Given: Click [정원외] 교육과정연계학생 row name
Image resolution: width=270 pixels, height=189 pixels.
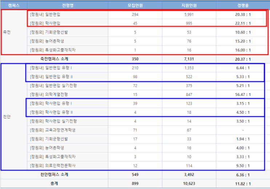Looking at the screenshot, I should [53, 130].
